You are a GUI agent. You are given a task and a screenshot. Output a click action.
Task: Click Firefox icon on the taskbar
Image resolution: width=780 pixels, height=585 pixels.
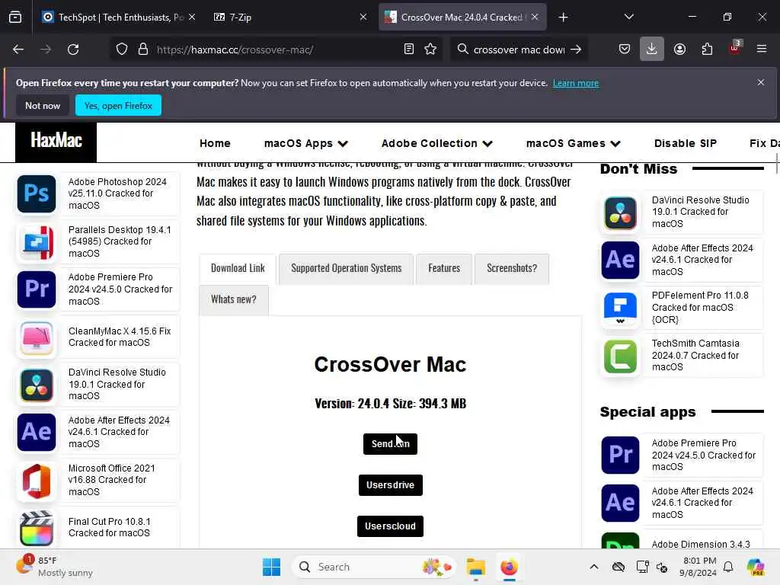click(x=509, y=567)
